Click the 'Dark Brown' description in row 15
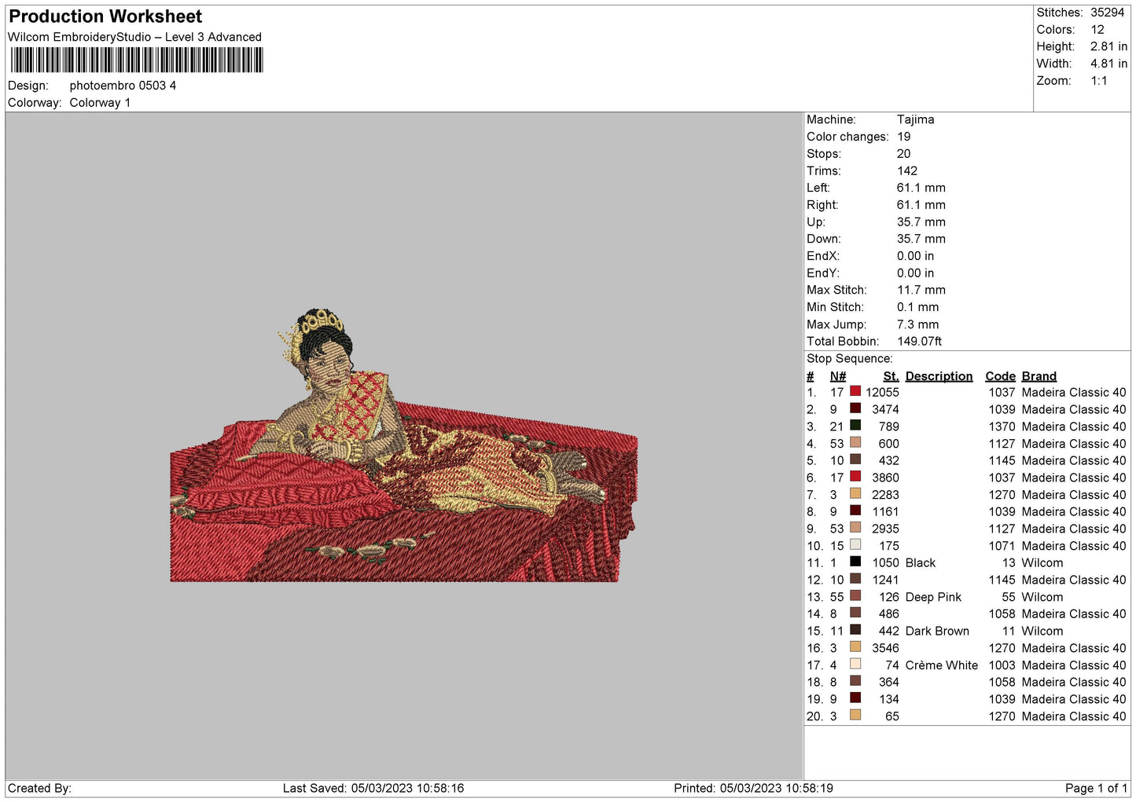This screenshot has height=802, width=1136. pyautogui.click(x=938, y=632)
